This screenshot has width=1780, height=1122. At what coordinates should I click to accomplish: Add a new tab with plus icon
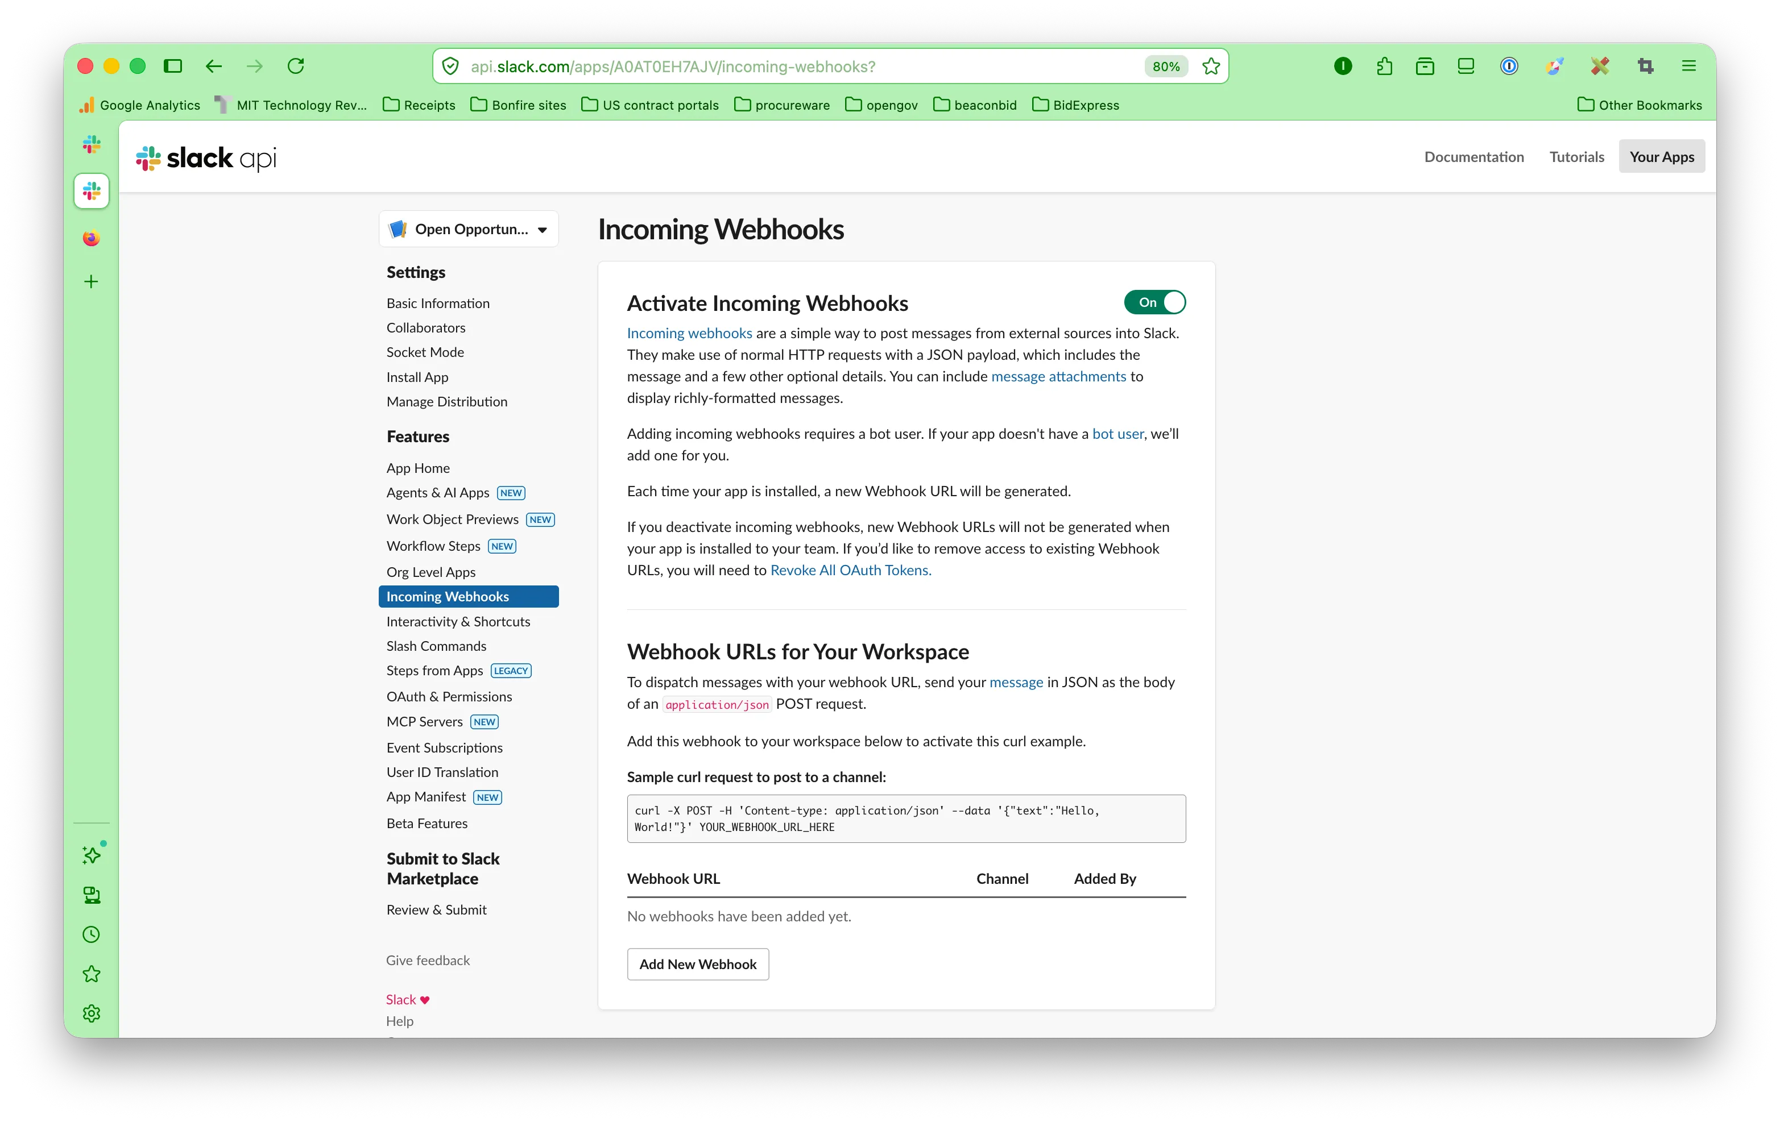(x=92, y=281)
